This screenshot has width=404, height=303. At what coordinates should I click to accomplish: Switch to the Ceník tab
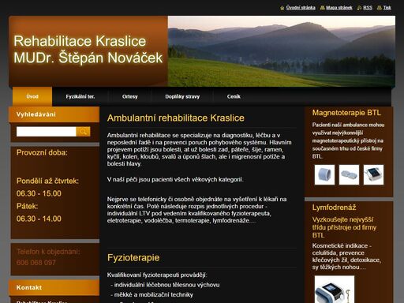point(234,96)
